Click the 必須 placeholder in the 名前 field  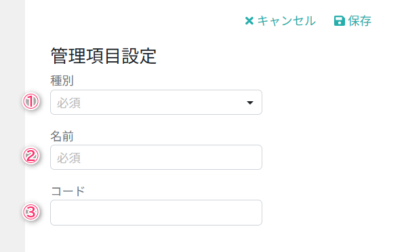point(68,158)
